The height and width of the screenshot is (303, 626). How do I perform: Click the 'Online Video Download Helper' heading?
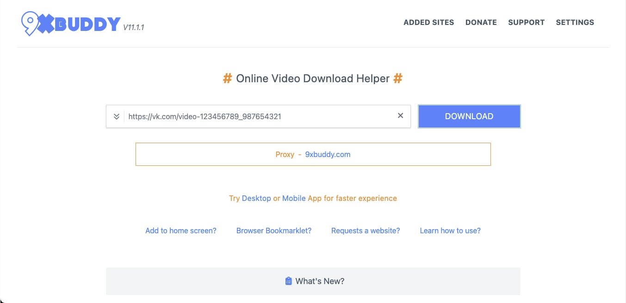[313, 79]
